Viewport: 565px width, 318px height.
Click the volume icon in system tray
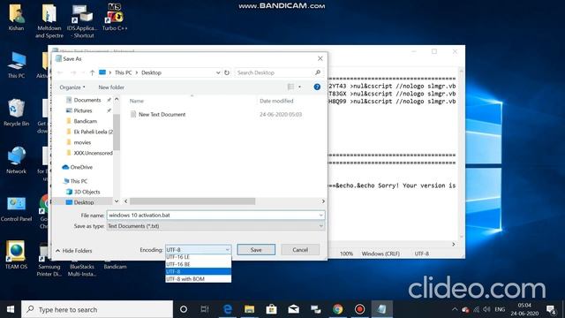(486, 309)
